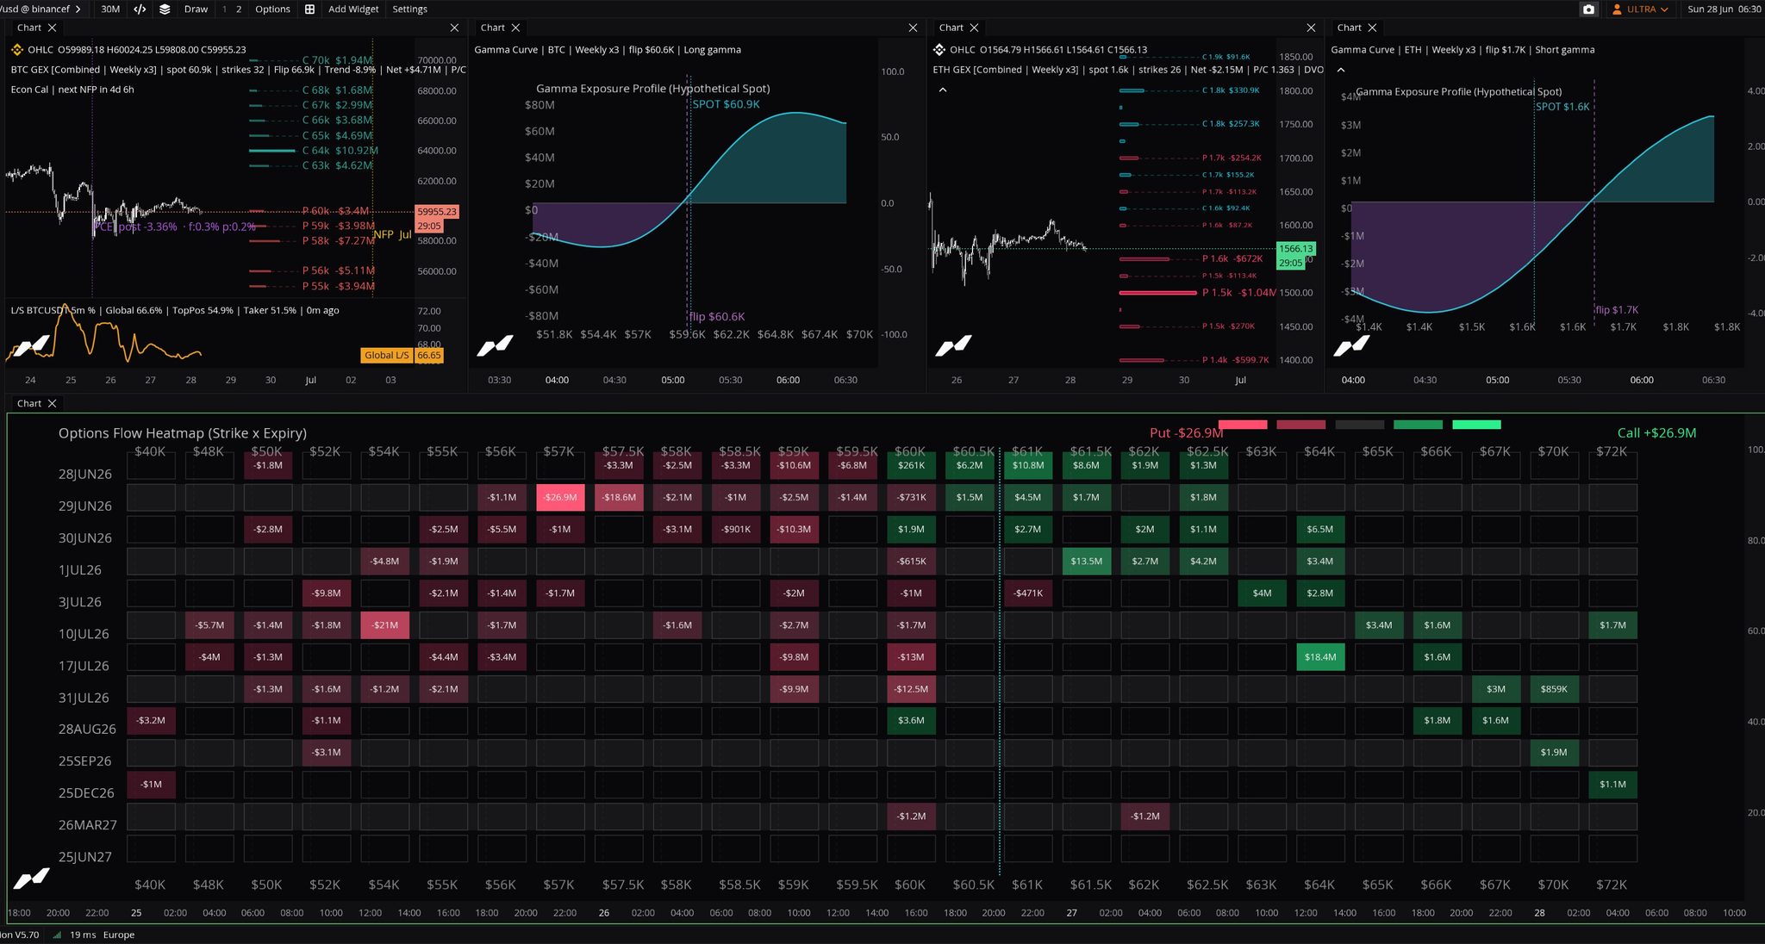Click the Europe server label in status bar

tap(119, 935)
